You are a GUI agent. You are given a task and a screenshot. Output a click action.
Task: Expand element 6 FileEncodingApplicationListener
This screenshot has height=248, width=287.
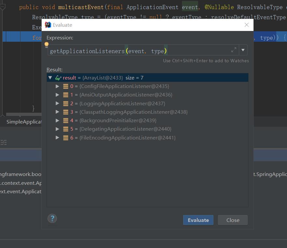click(x=57, y=138)
